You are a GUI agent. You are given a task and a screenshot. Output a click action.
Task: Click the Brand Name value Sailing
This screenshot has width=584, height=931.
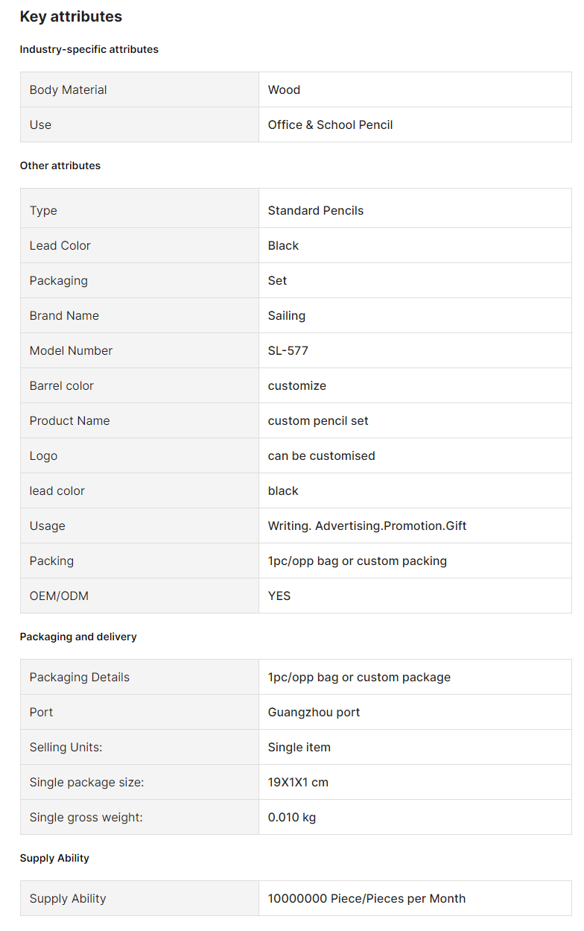coord(287,315)
